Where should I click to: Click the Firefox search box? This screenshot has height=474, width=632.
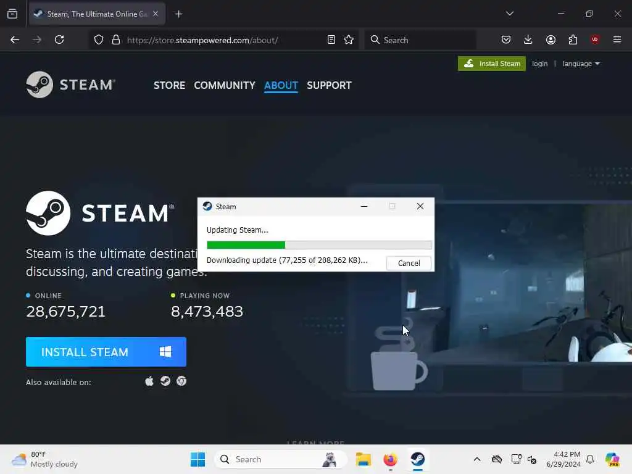coord(420,40)
